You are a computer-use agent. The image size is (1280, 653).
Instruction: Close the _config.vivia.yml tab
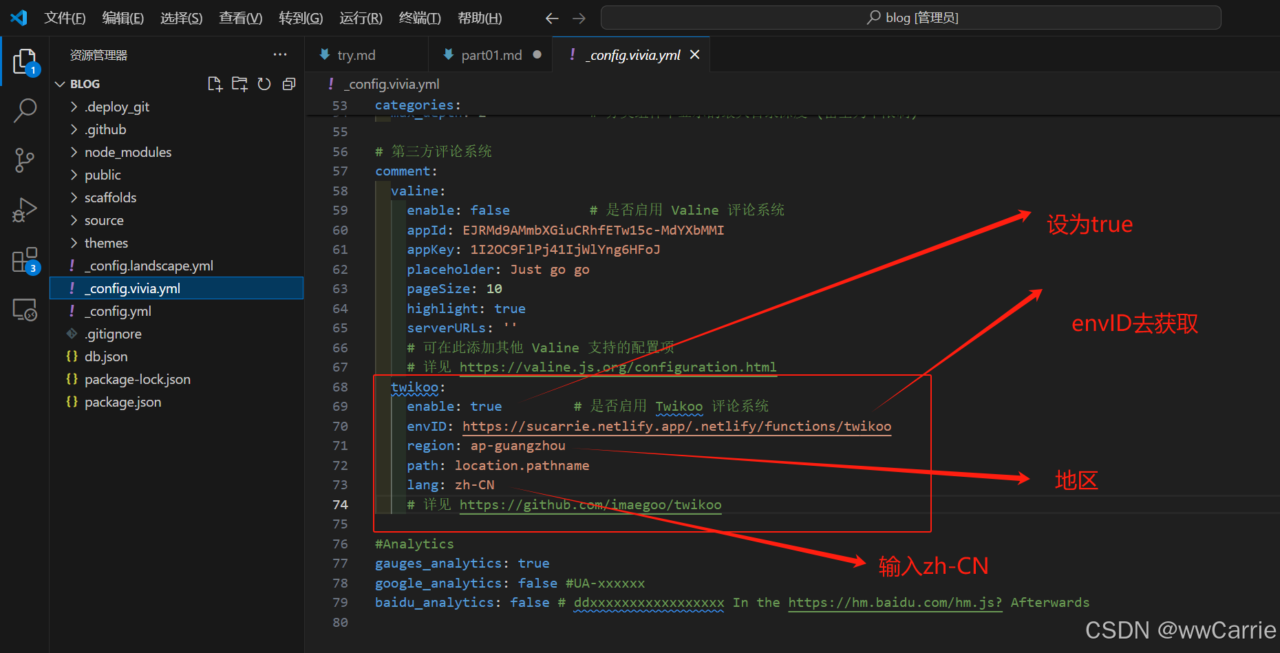click(x=695, y=54)
